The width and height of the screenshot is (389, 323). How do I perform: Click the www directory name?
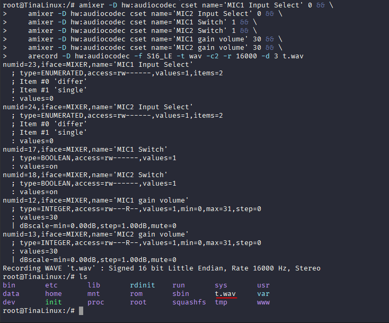click(x=263, y=302)
